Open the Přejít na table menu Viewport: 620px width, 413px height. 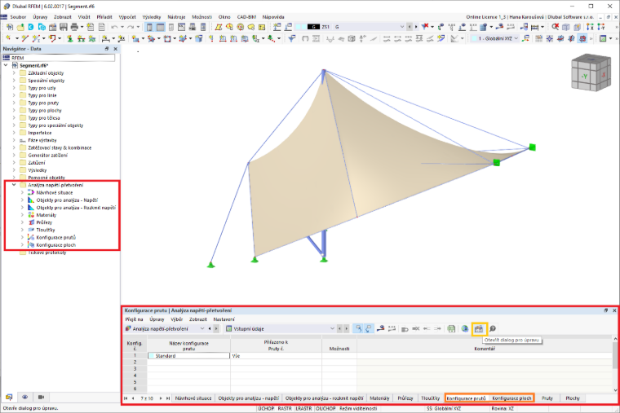[x=134, y=319]
